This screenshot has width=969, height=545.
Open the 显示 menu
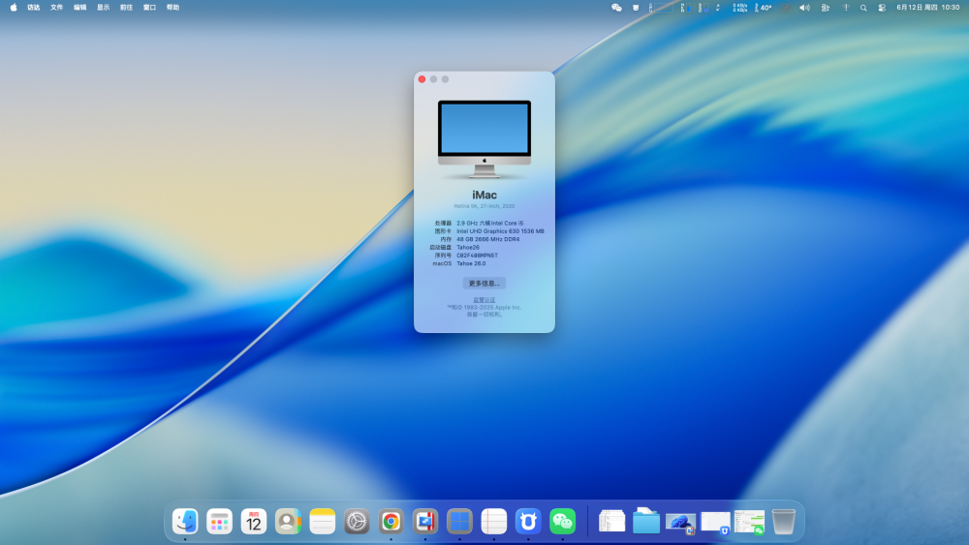(x=104, y=8)
